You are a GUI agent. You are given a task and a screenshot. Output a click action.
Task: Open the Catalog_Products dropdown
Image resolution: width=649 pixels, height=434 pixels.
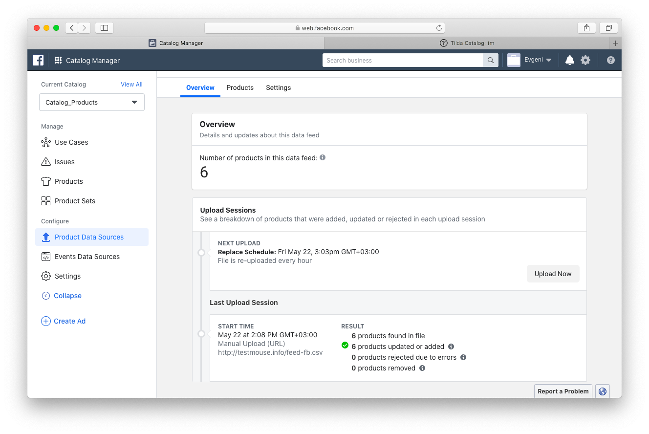pyautogui.click(x=92, y=102)
